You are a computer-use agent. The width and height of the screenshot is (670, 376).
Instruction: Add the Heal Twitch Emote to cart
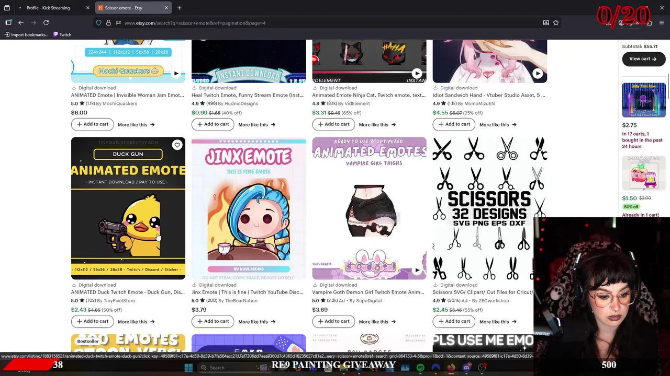coord(213,124)
